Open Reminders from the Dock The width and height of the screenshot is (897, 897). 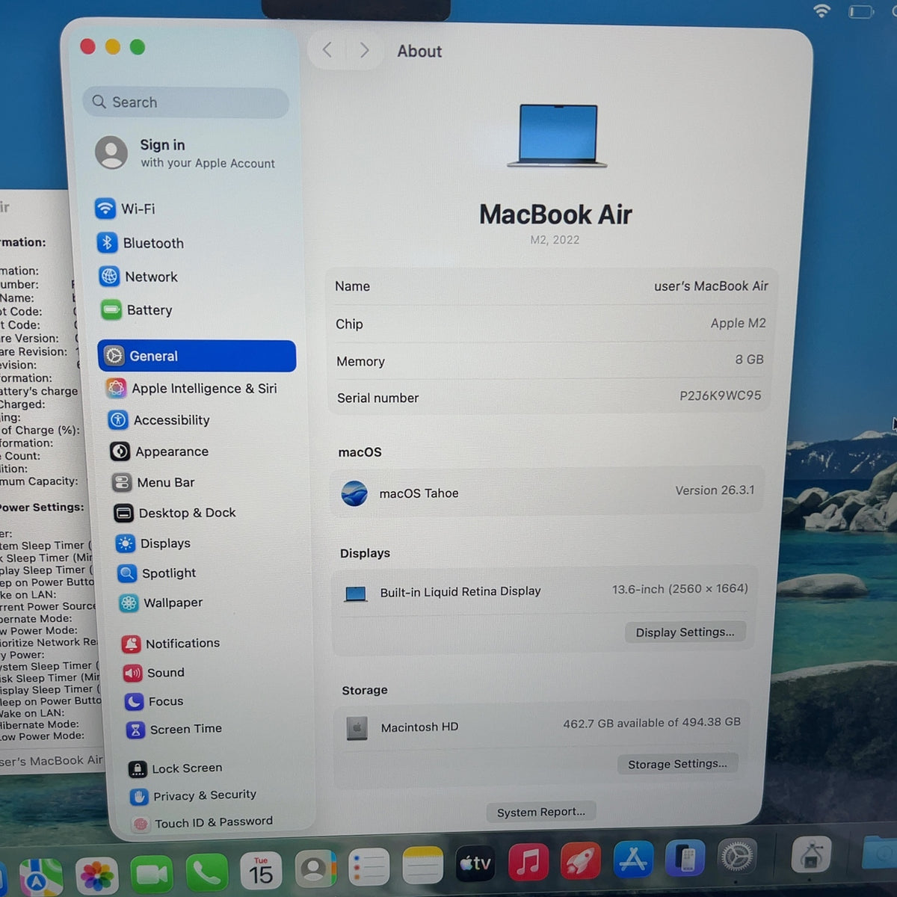(369, 868)
